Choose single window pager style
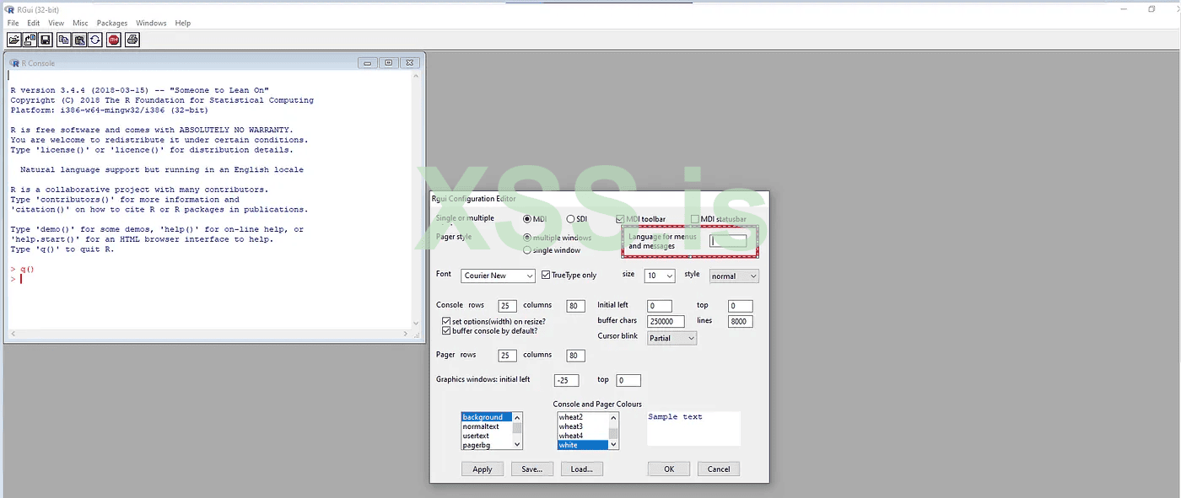This screenshot has height=498, width=1181. pyautogui.click(x=527, y=250)
